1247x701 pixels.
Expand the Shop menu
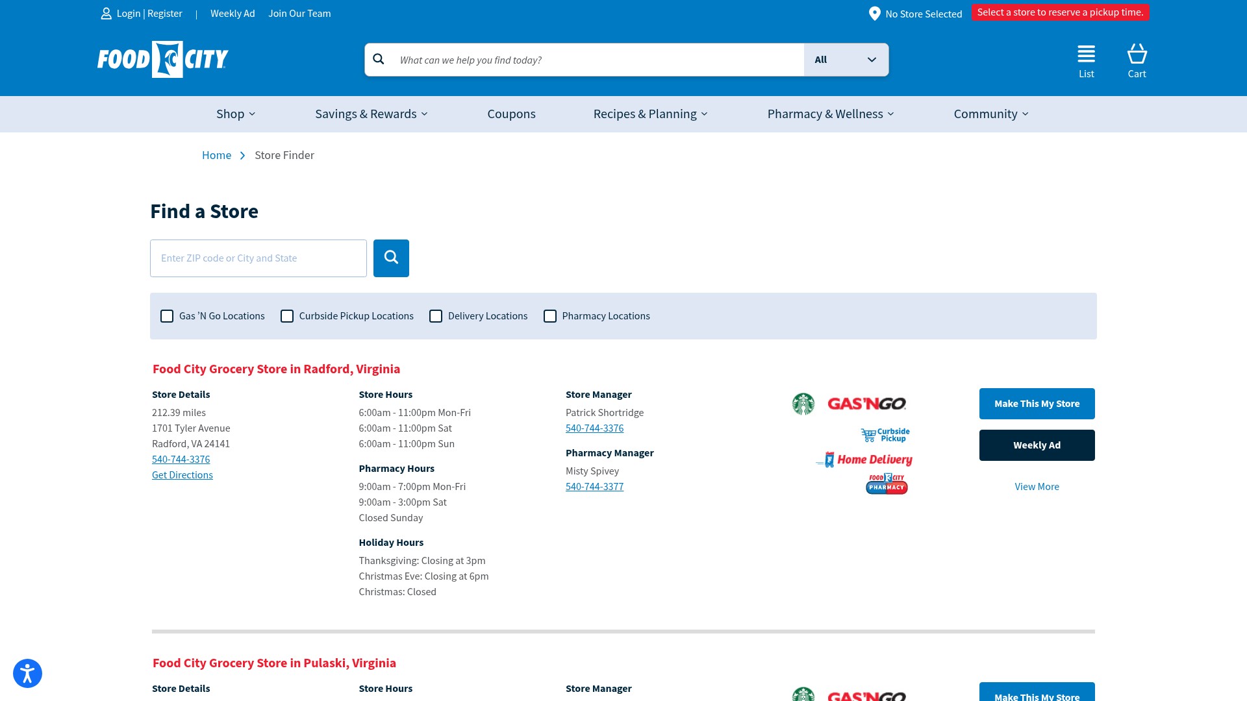tap(236, 114)
